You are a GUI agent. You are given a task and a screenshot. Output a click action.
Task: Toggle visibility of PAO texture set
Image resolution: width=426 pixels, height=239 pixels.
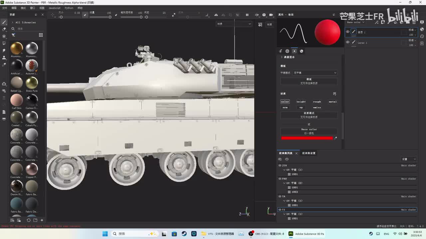pos(280,179)
